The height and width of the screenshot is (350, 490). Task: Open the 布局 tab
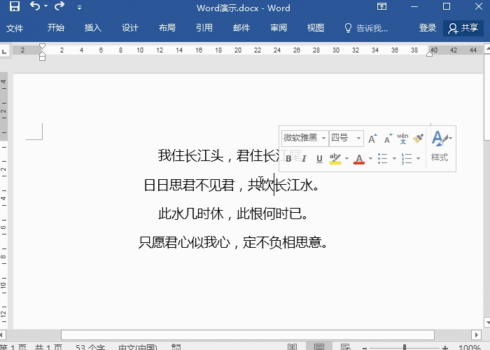[167, 28]
